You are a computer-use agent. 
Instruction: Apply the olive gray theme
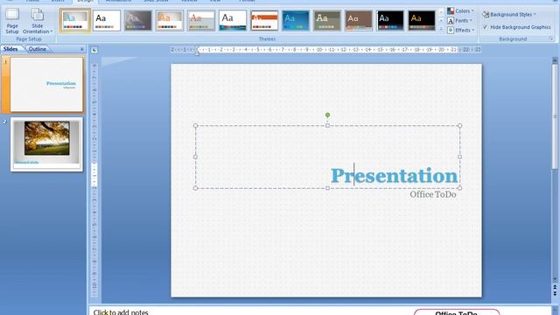tap(326, 21)
